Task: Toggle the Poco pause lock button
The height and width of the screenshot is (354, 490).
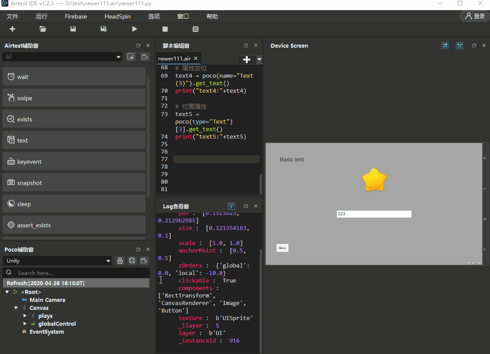Action: coord(120,261)
